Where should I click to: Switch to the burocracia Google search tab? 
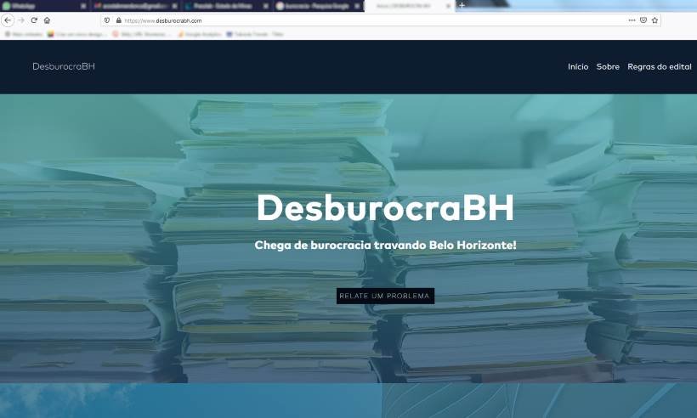coord(317,6)
